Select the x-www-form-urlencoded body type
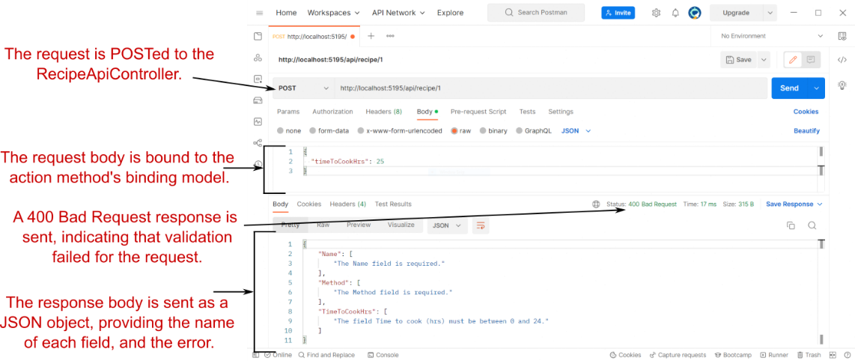Viewport: 855px width, 361px height. point(400,131)
